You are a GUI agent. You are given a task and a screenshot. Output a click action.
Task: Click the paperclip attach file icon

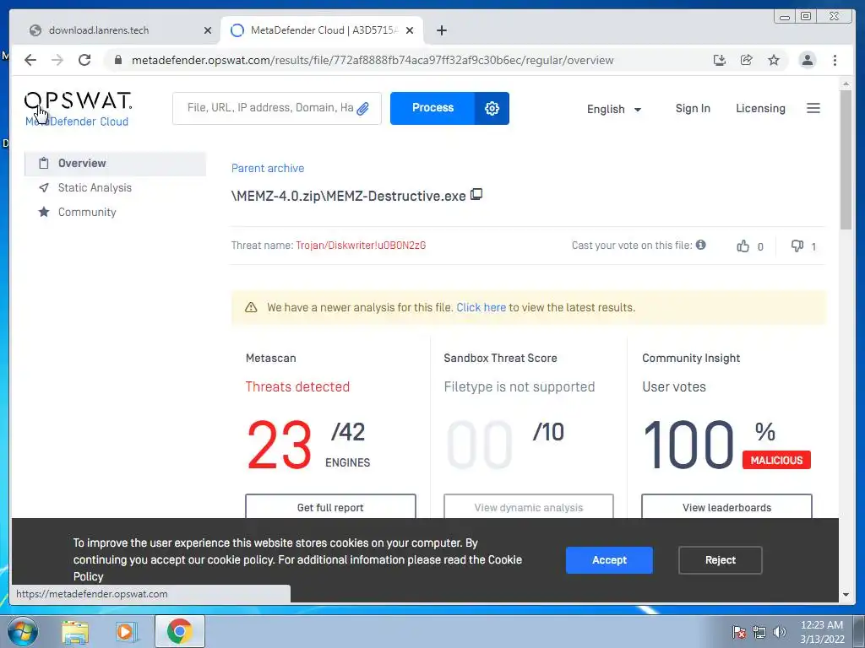point(362,109)
